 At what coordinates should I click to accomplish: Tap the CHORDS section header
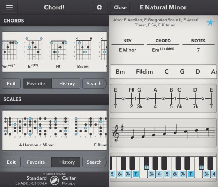click(14, 21)
